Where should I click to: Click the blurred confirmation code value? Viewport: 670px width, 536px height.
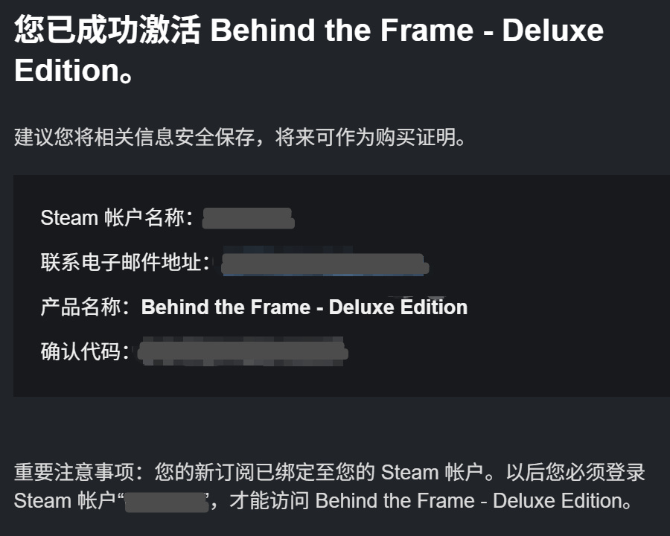tap(243, 352)
